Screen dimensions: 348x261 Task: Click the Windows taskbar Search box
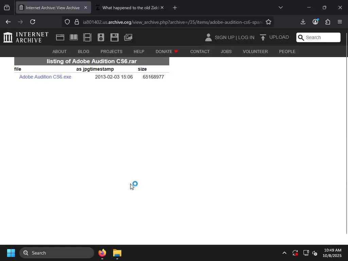coord(57,253)
